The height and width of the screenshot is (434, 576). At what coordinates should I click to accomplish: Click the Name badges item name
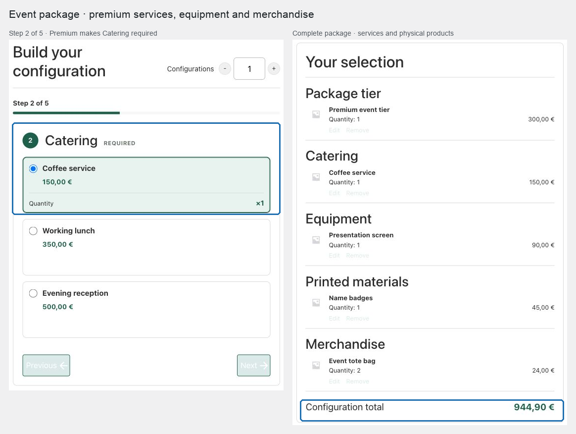pyautogui.click(x=351, y=298)
